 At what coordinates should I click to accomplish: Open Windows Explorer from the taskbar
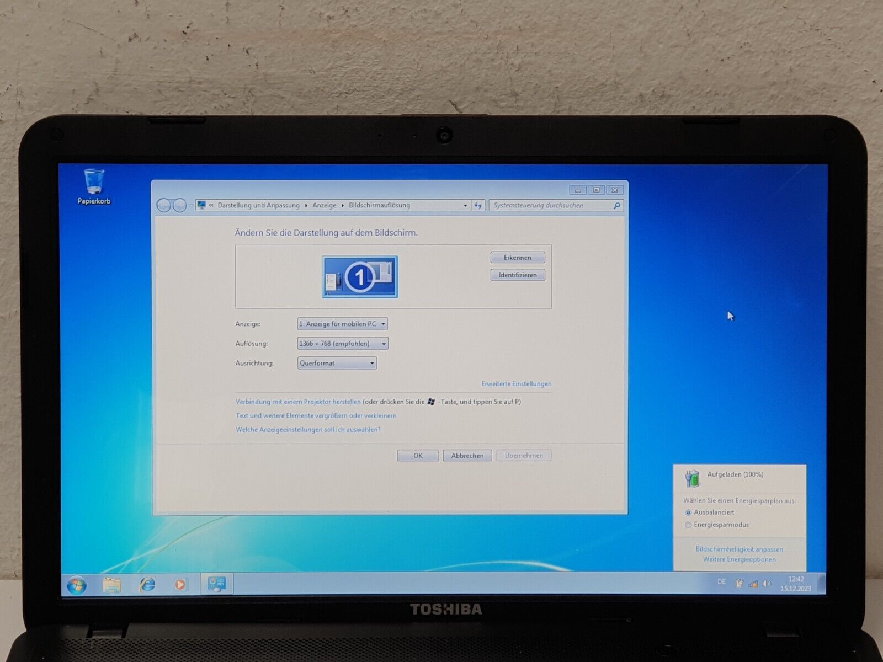(x=112, y=585)
